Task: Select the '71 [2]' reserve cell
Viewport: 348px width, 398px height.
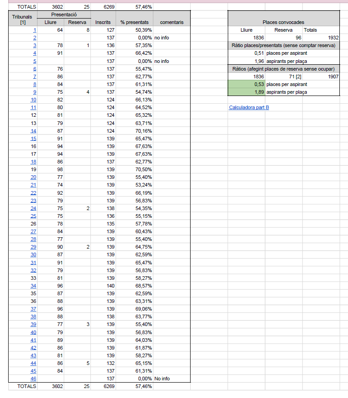Action: pos(284,77)
